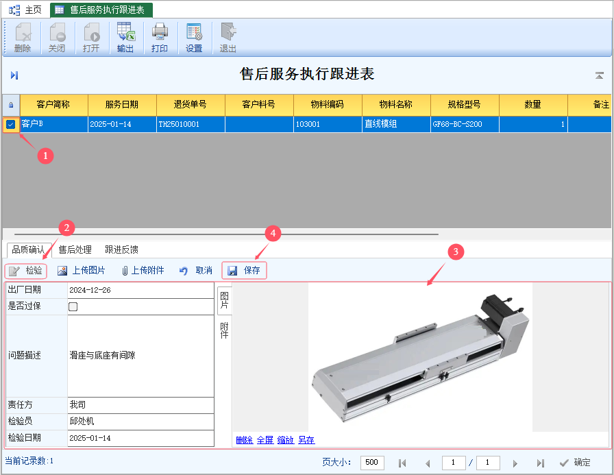Click the 打开 toolbar icon
Viewport: 614px width, 475px height.
(x=91, y=38)
